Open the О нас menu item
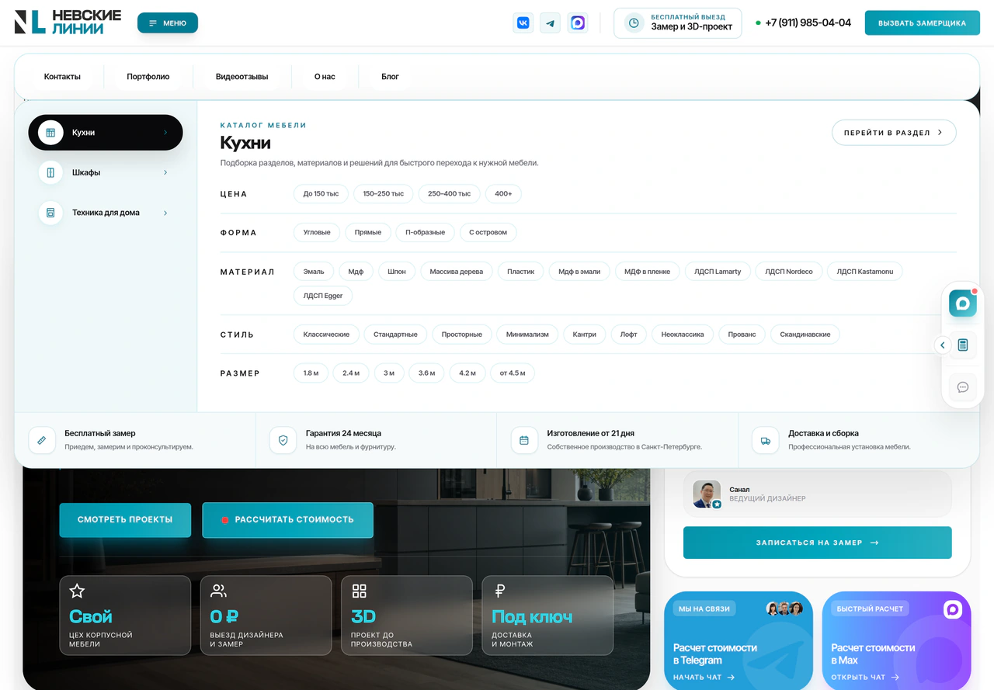 coord(325,77)
